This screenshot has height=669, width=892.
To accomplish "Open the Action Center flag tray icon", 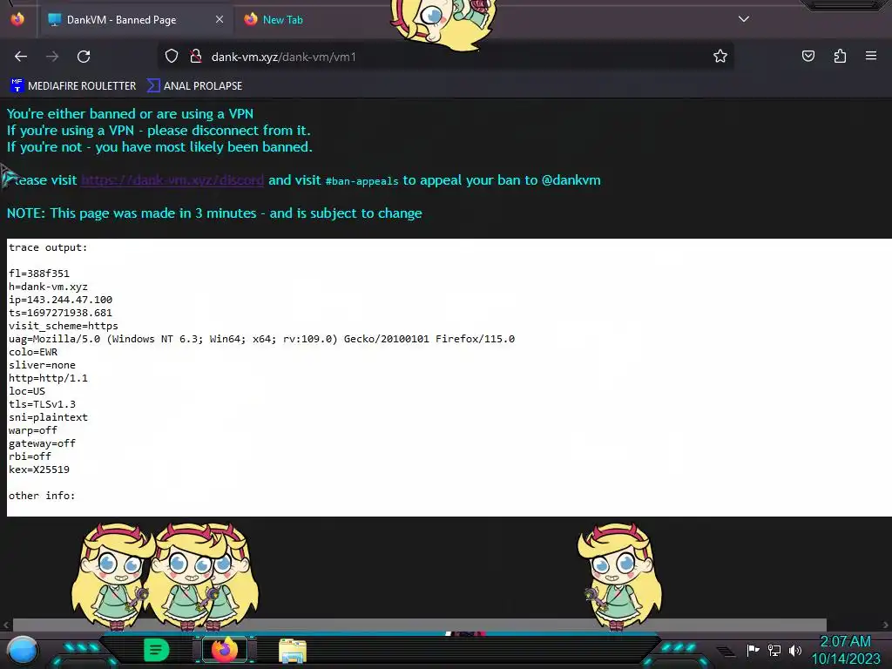I will pos(753,650).
